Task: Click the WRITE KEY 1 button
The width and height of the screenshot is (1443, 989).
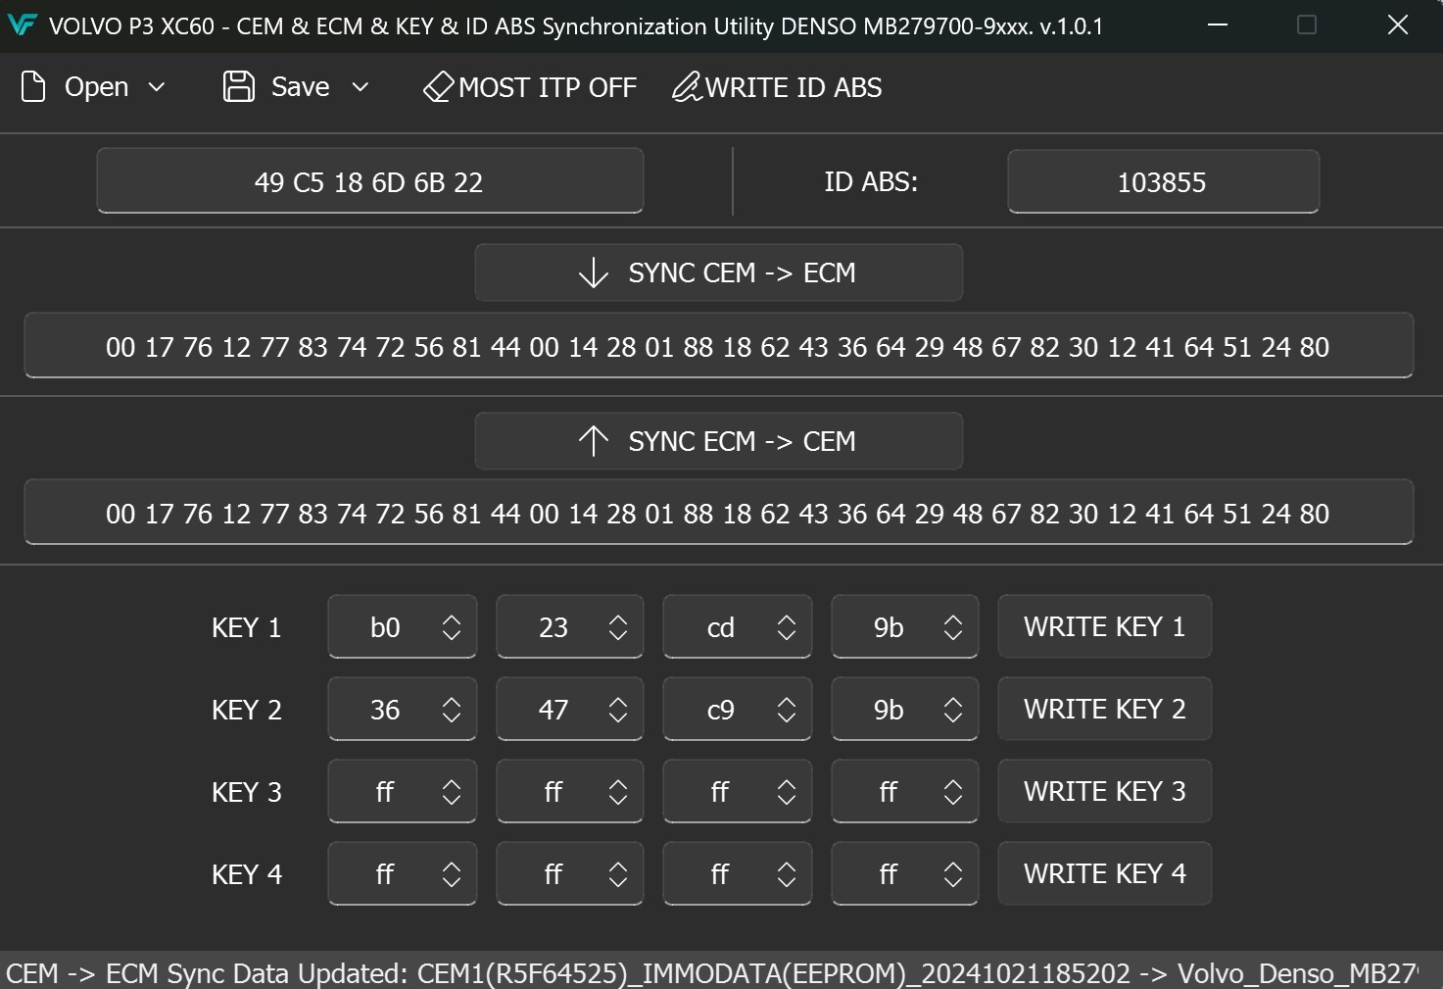Action: pos(1105,626)
